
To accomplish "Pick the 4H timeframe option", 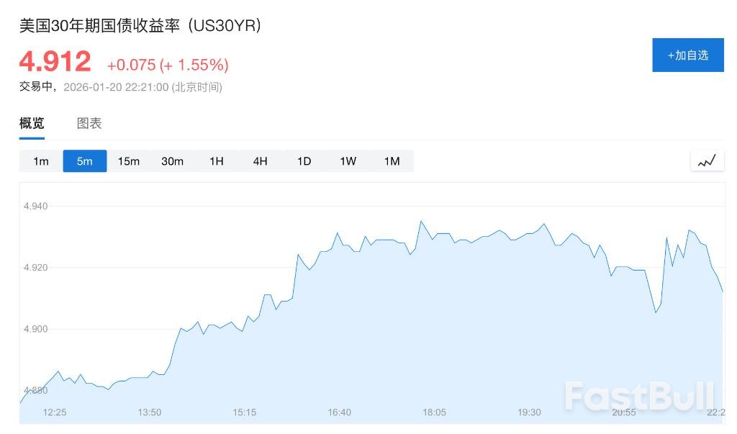I will [x=261, y=161].
